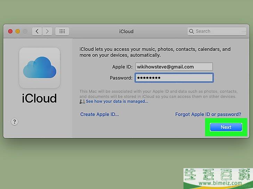Click the iCloud window title text
253x189 pixels.
[x=126, y=32]
